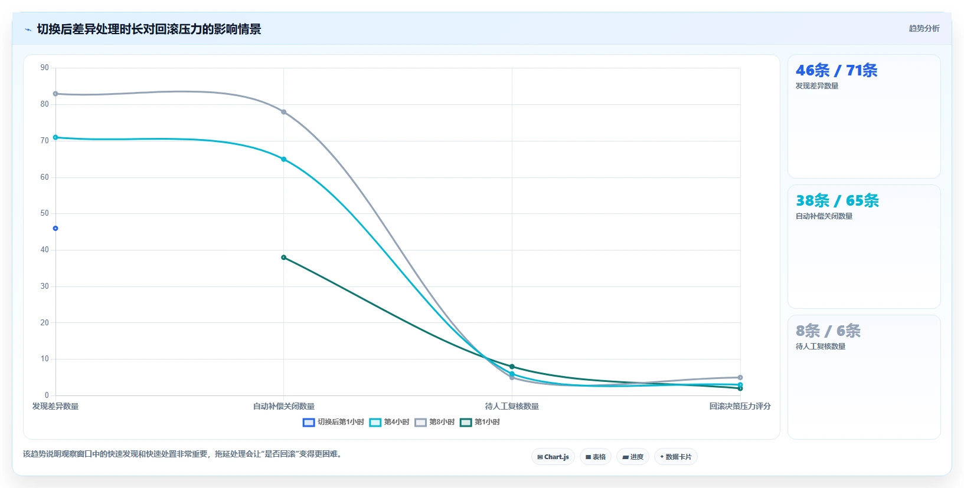Viewport: 964px width, 488px height.
Task: Click the gray 78 point at 自动补偿关闭数量
Action: click(x=284, y=112)
